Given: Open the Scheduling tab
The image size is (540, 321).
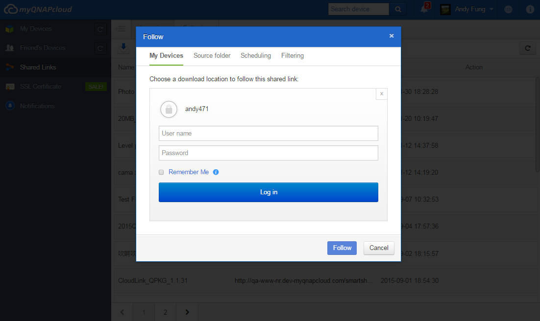Looking at the screenshot, I should tap(255, 56).
